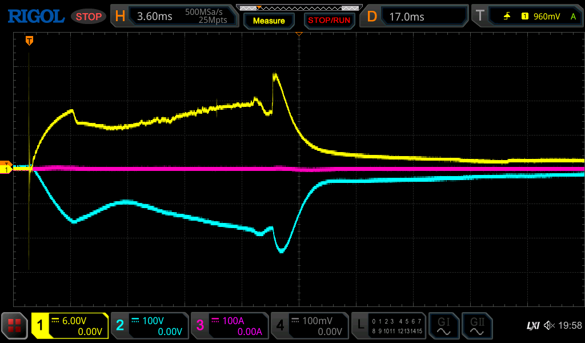
Task: Open the logic analyzer L digital channels
Action: 389,326
